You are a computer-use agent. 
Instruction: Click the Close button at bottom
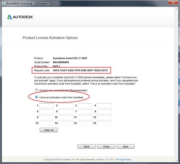[x=106, y=146]
